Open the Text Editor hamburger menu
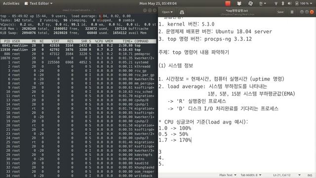Viewport: 316px width, 178px height. (x=292, y=12)
